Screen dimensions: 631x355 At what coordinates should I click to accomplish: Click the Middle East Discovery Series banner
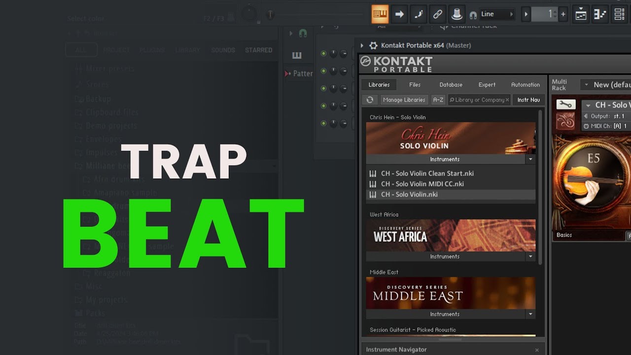[451, 293]
